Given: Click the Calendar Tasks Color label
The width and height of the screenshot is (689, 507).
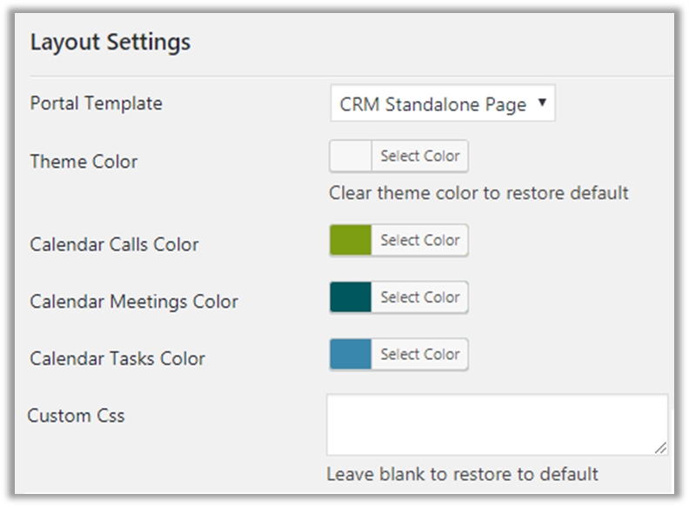Looking at the screenshot, I should pyautogui.click(x=117, y=358).
